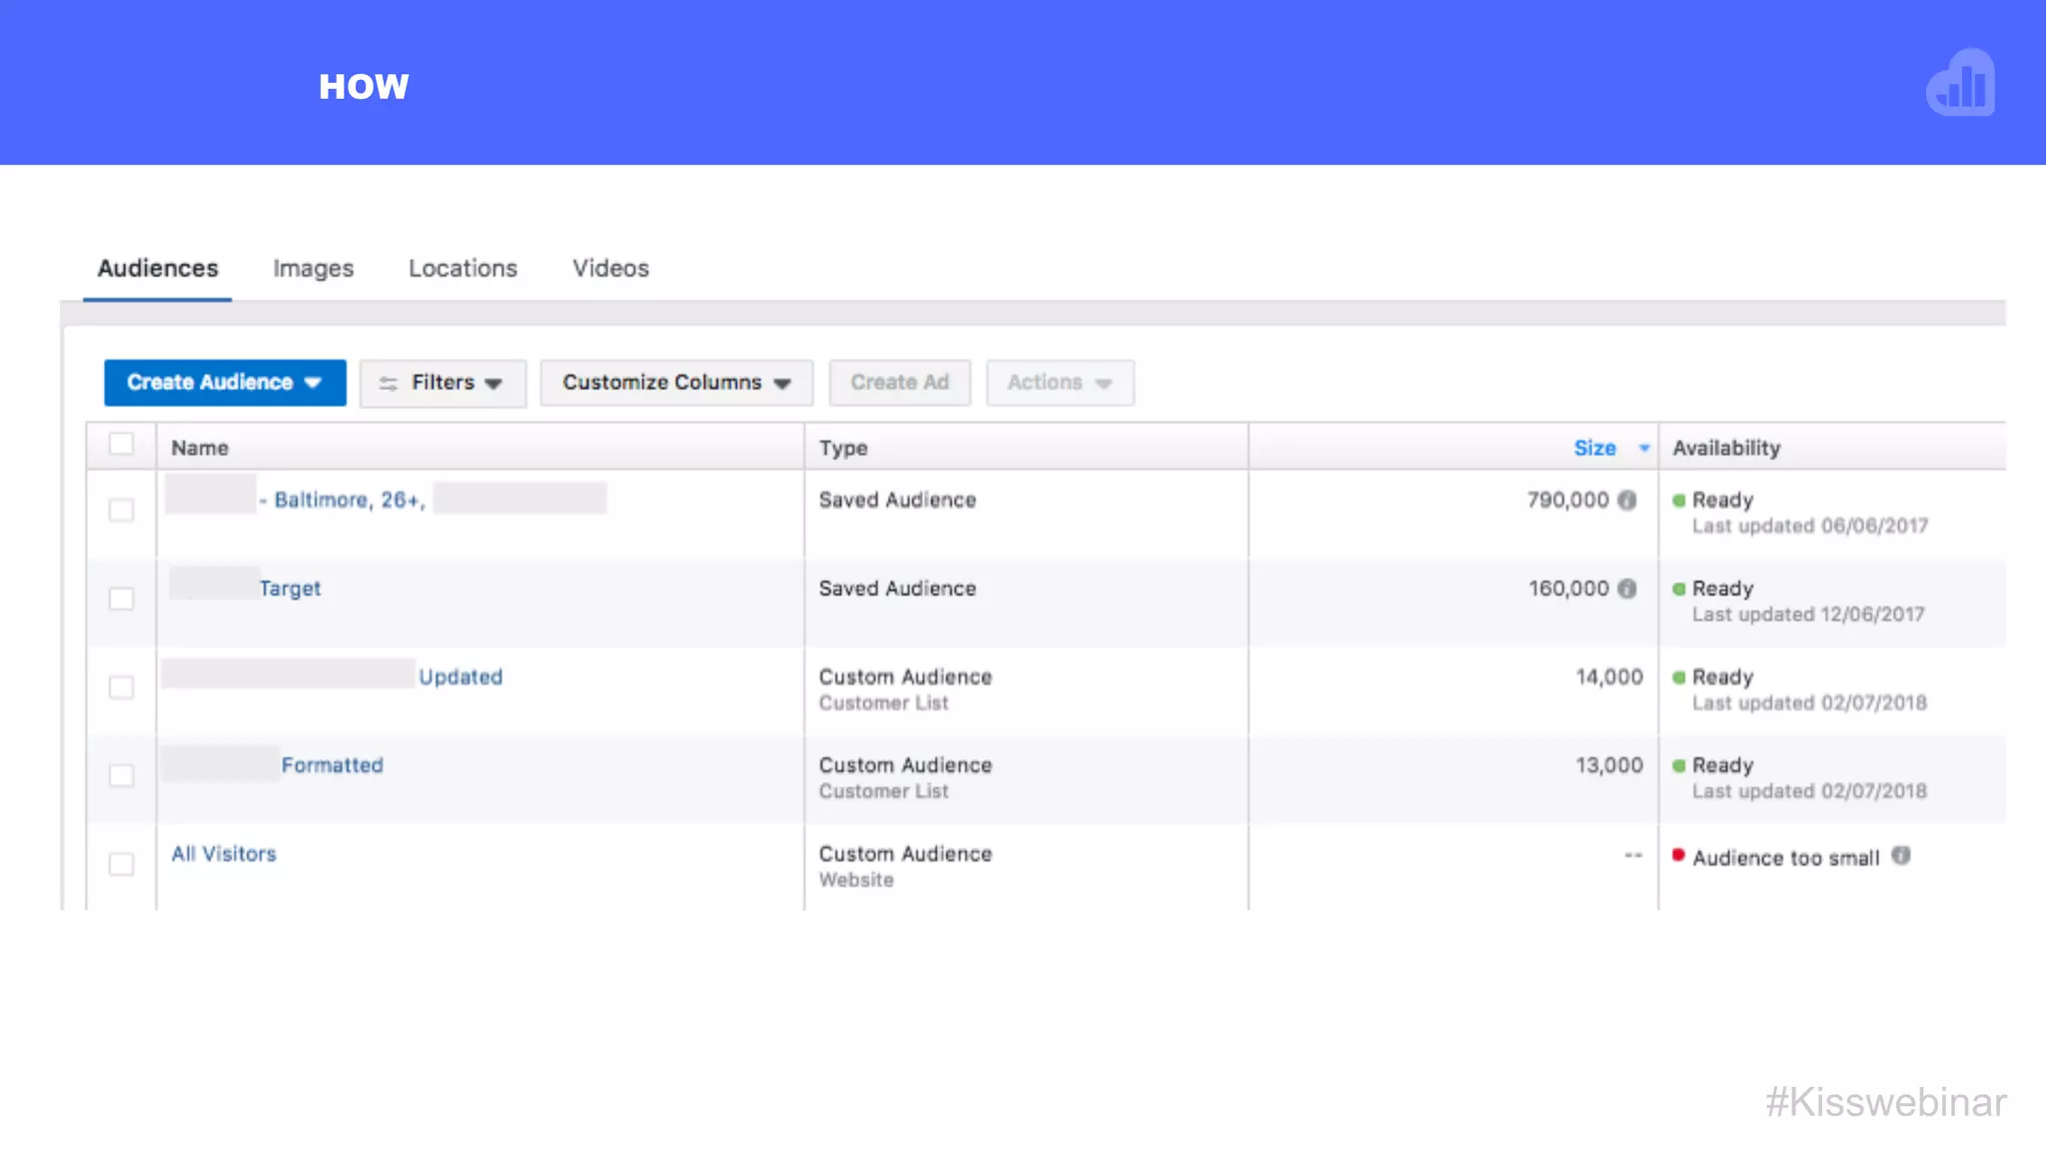Screen dimensions: 2046x1151
Task: Click the Size column sort arrow
Action: pyautogui.click(x=1644, y=449)
